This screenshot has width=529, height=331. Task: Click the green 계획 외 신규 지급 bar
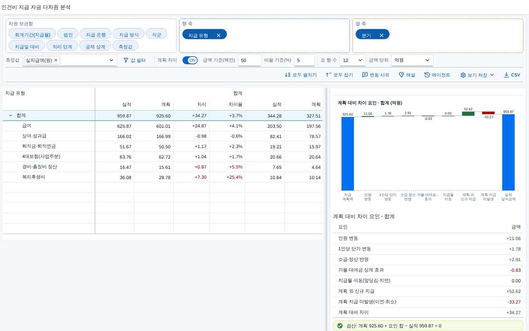coord(468,114)
